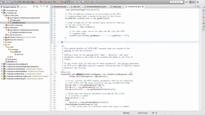Select README.md in Package Explorer

click(12, 62)
